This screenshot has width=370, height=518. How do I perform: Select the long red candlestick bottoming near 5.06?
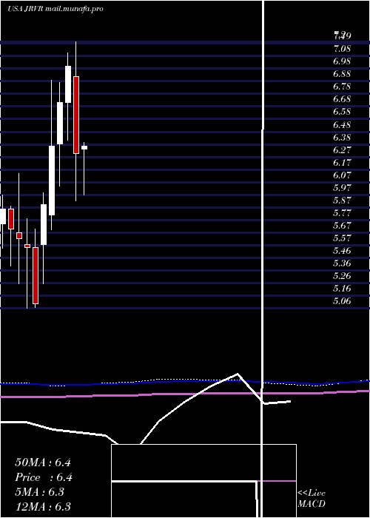tap(36, 275)
